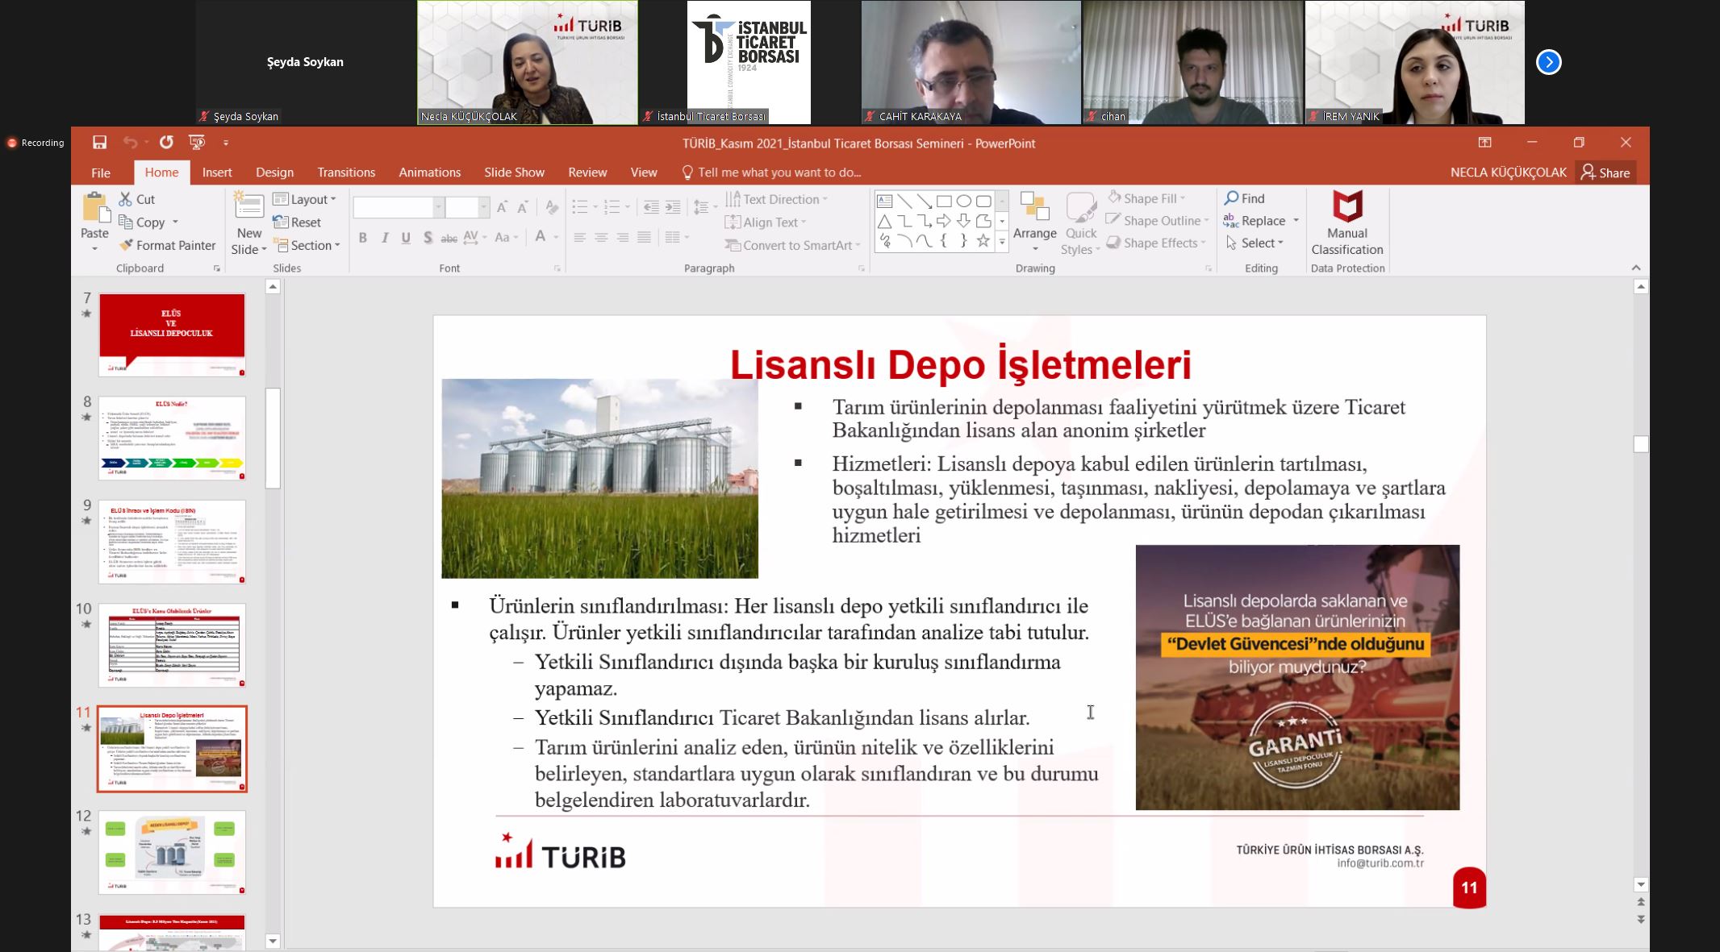Justify text in Paragraph group
Screen dimensions: 1720x952
pyautogui.click(x=644, y=237)
